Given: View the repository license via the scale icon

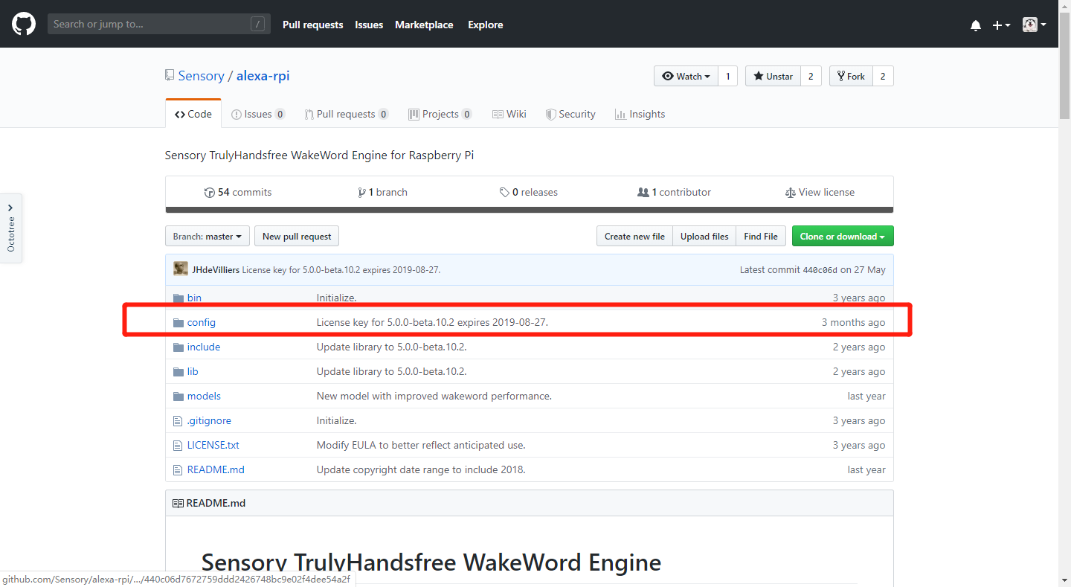Looking at the screenshot, I should (791, 192).
